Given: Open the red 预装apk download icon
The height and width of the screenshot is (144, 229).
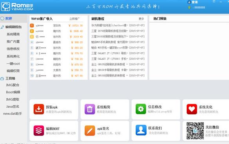Looking at the screenshot, I should pyautogui.click(x=39, y=109).
